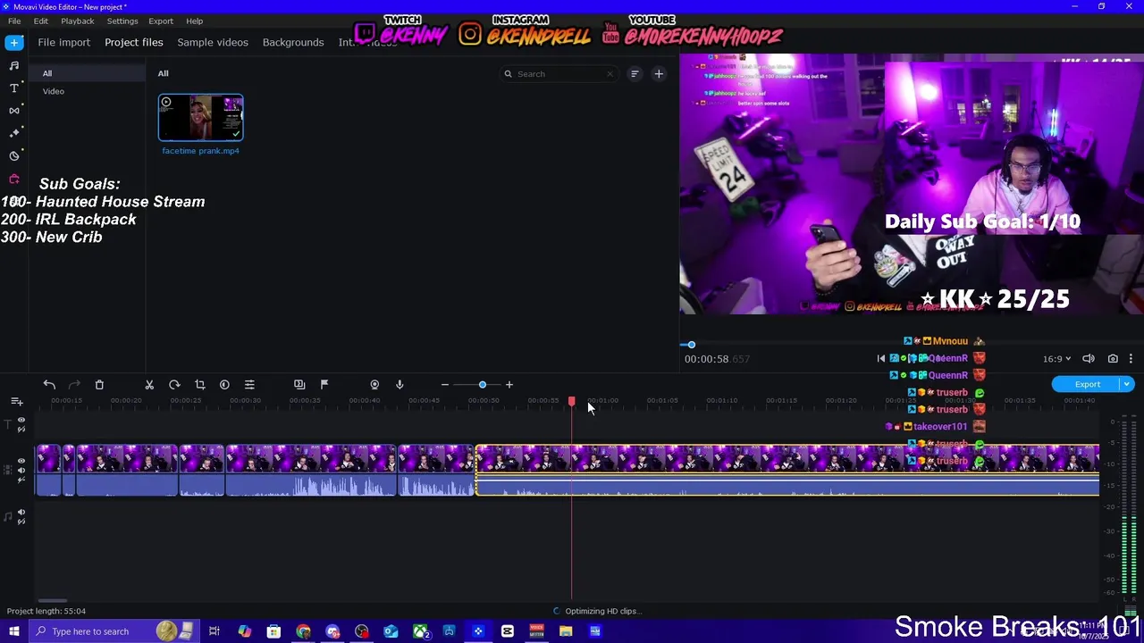Click the media Search field

(559, 74)
